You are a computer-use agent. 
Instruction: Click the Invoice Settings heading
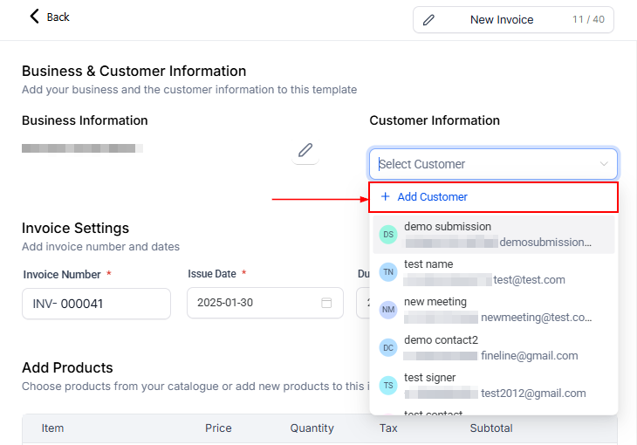[x=76, y=228]
